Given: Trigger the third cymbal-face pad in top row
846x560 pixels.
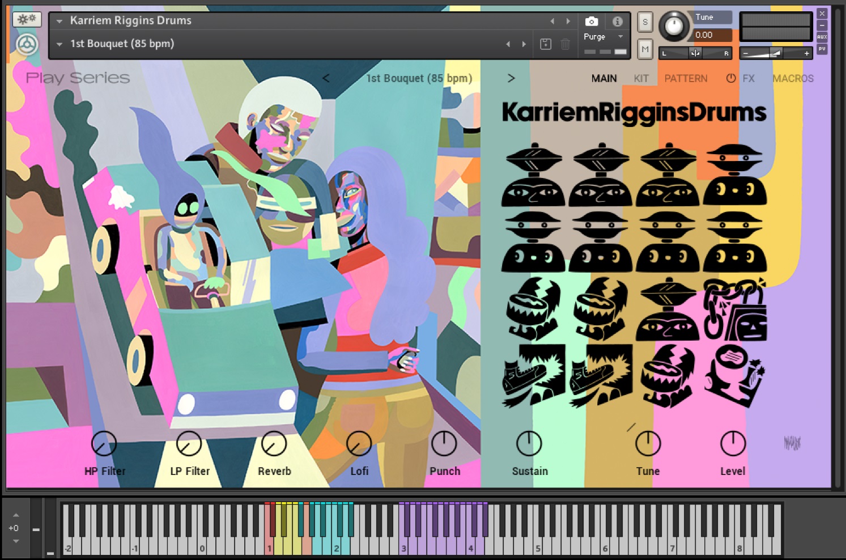Looking at the screenshot, I should point(668,175).
